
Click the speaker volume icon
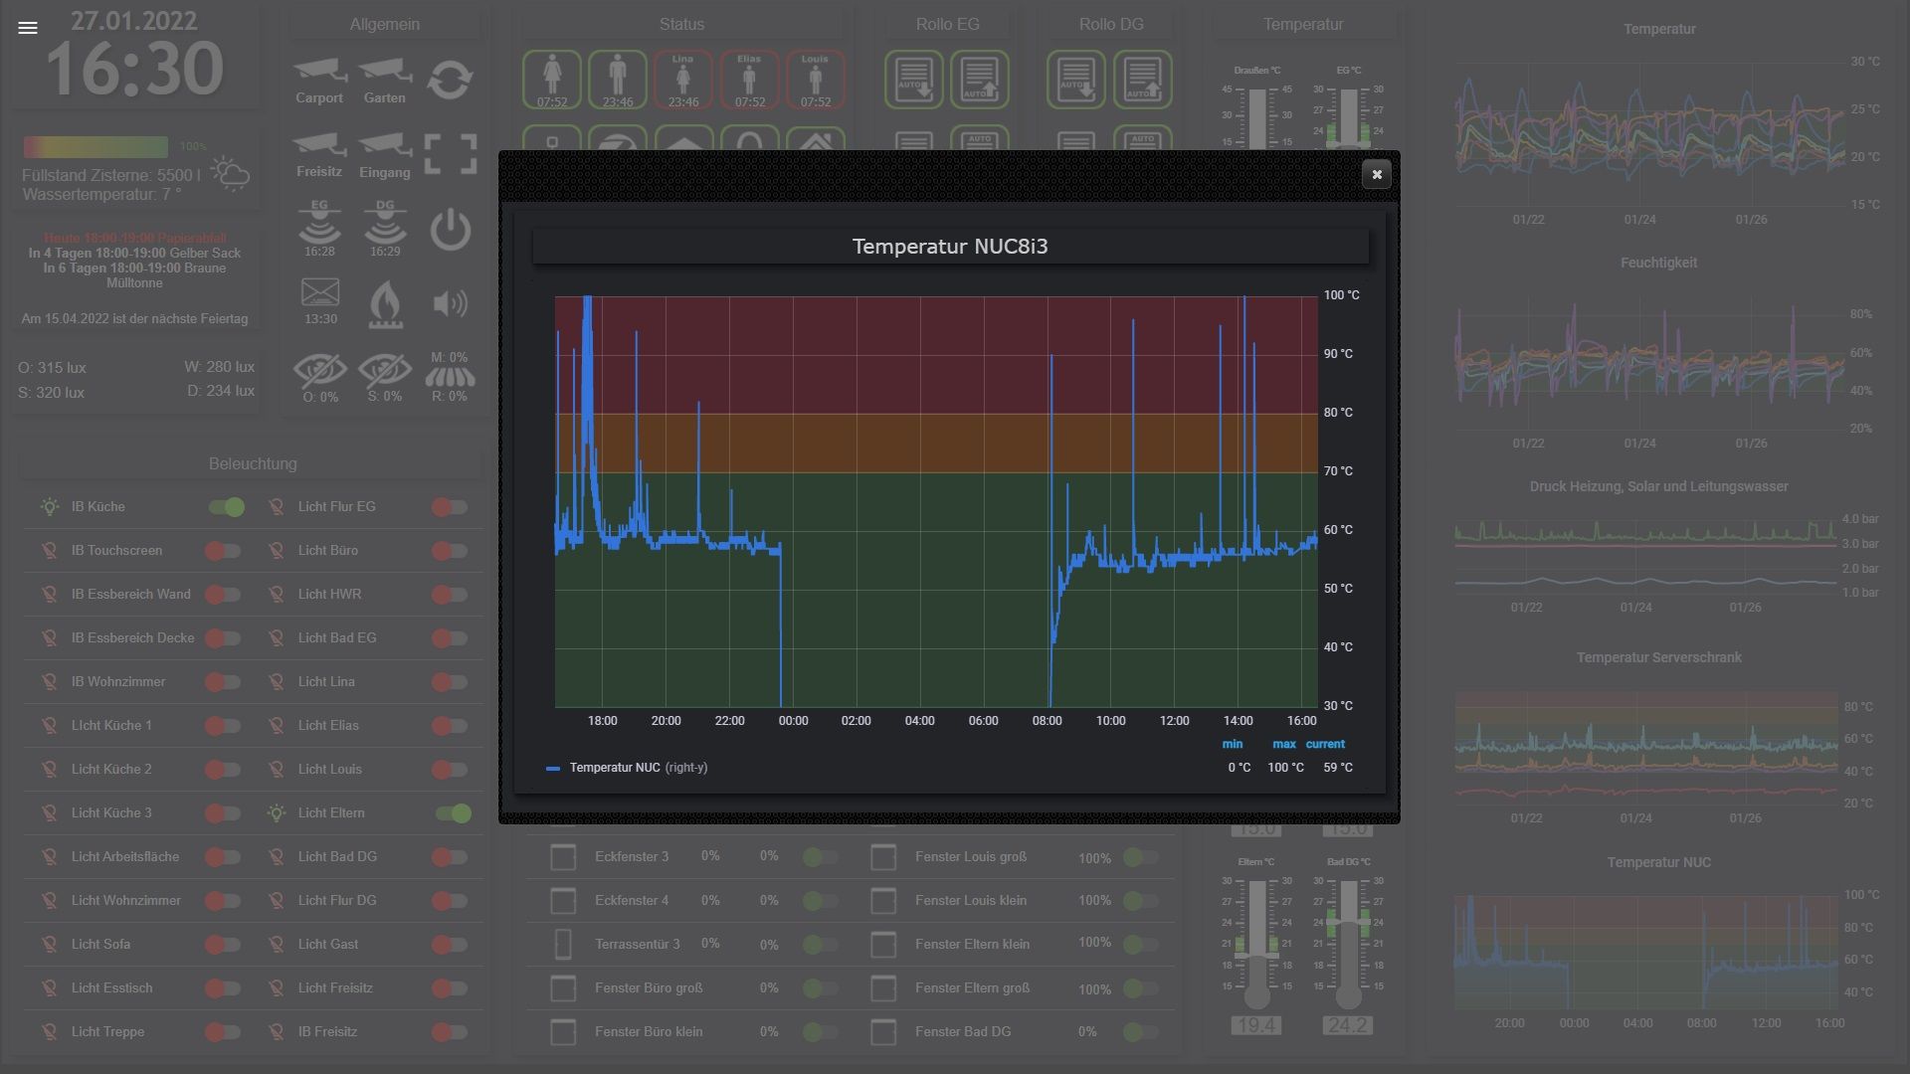tap(451, 303)
